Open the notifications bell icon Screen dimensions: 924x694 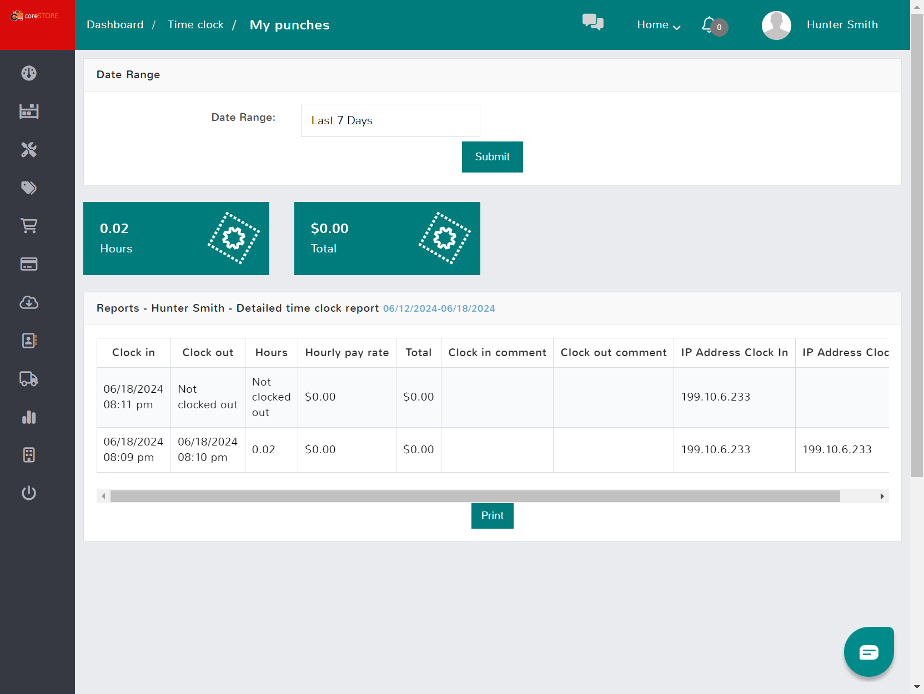[x=709, y=25]
